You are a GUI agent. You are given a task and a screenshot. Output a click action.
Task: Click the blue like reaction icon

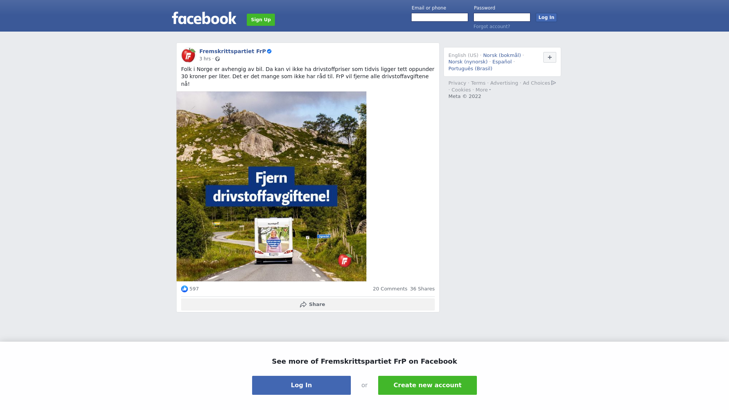pos(185,289)
